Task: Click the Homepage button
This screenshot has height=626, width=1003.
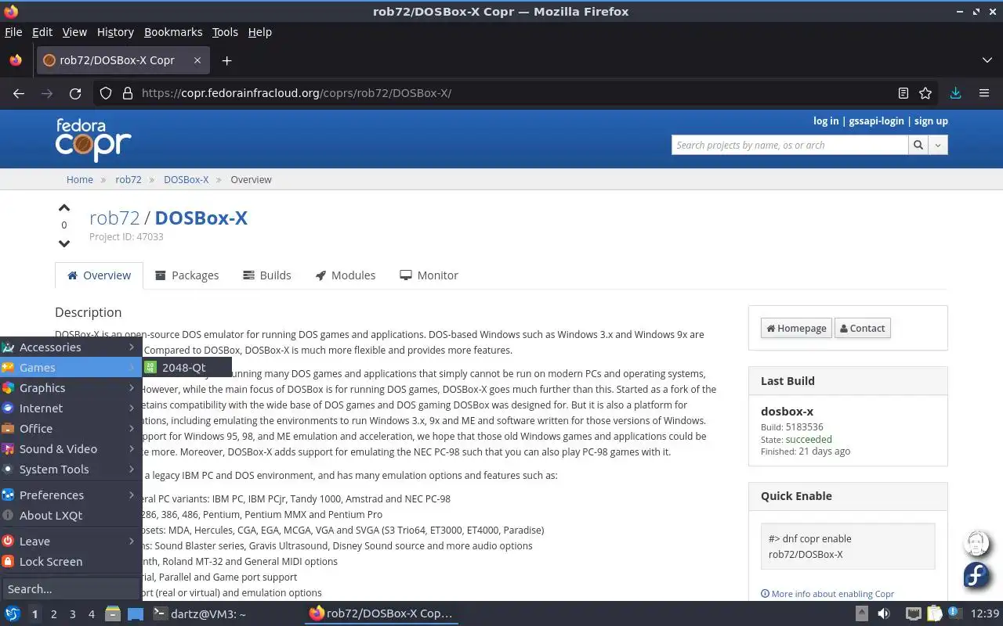Action: pos(796,328)
